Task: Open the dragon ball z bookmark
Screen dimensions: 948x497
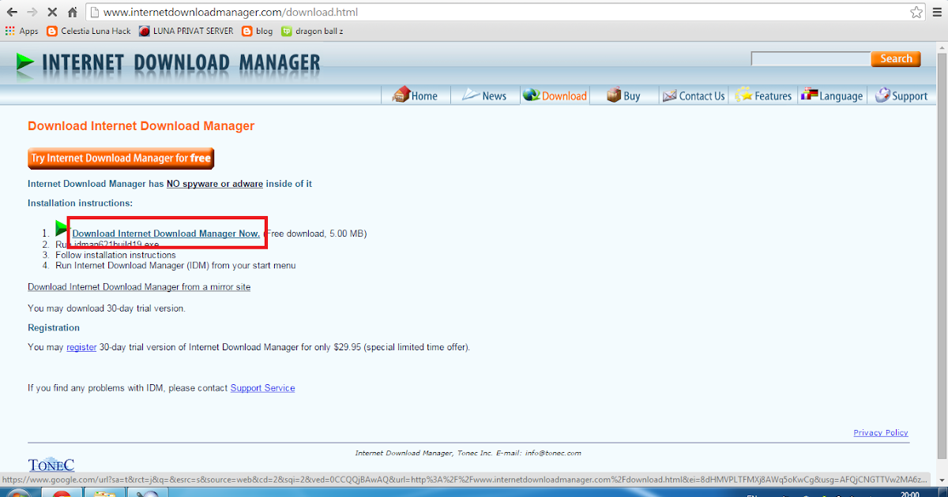Action: click(x=312, y=32)
